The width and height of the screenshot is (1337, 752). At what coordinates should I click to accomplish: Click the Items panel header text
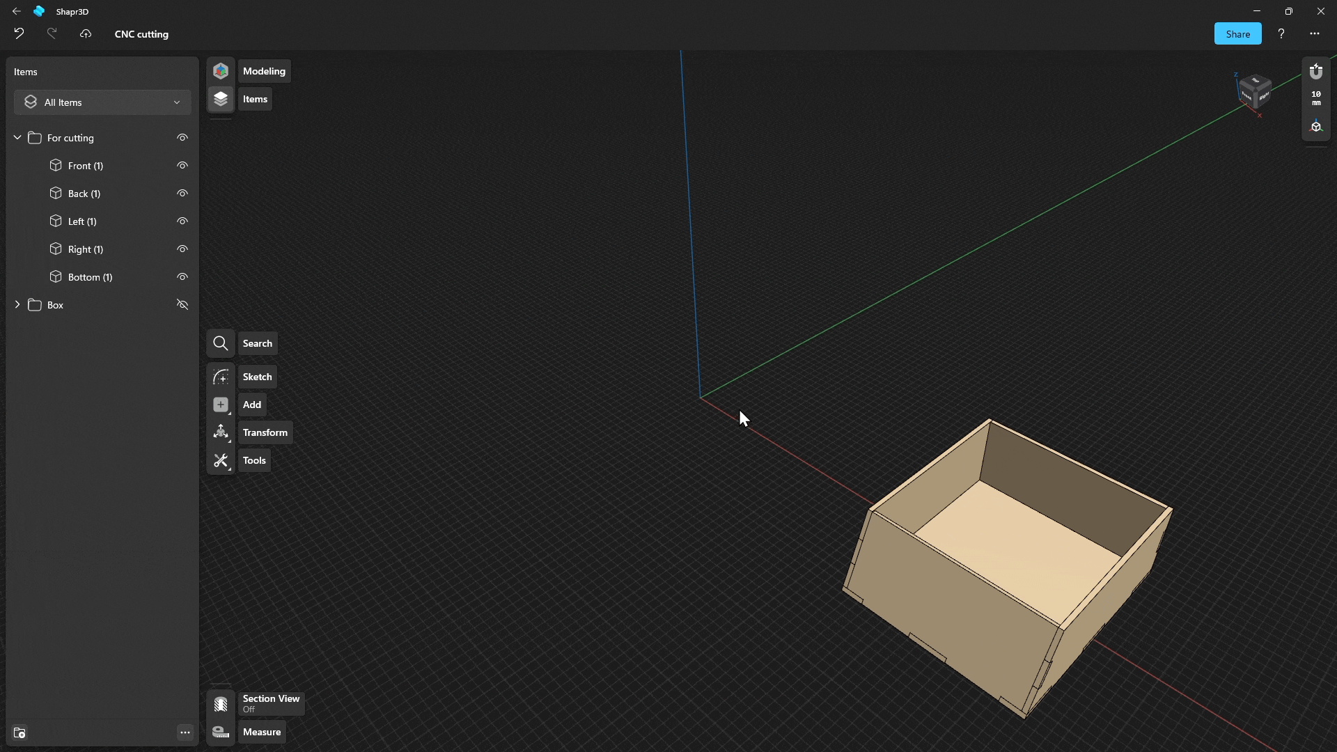pyautogui.click(x=26, y=72)
